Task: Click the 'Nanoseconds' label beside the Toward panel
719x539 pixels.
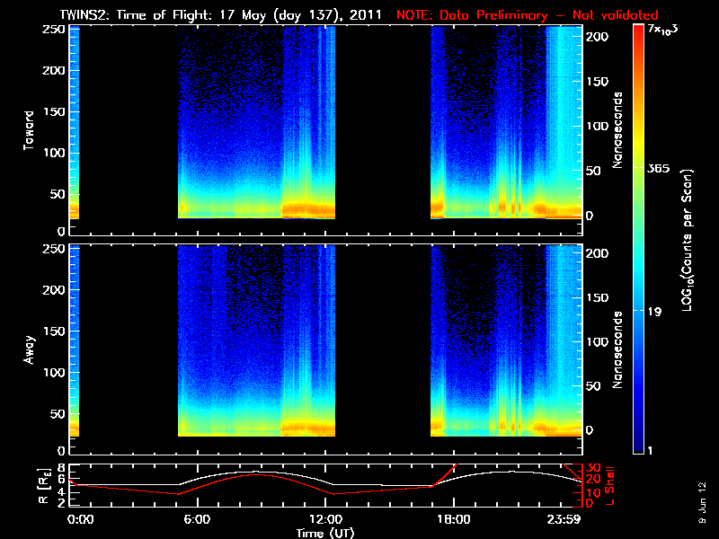Action: tap(618, 128)
